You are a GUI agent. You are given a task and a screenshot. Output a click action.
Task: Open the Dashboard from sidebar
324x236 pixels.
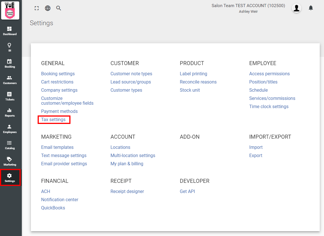click(10, 31)
